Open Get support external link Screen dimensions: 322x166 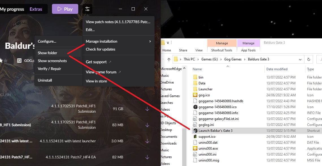98,62
